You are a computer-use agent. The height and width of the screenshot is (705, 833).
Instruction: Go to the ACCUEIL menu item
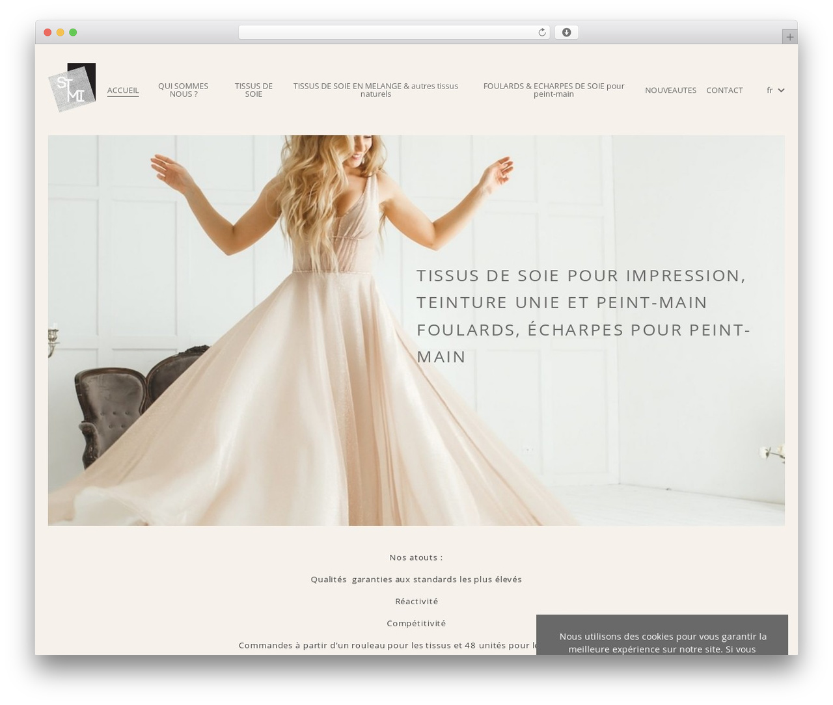pos(123,90)
